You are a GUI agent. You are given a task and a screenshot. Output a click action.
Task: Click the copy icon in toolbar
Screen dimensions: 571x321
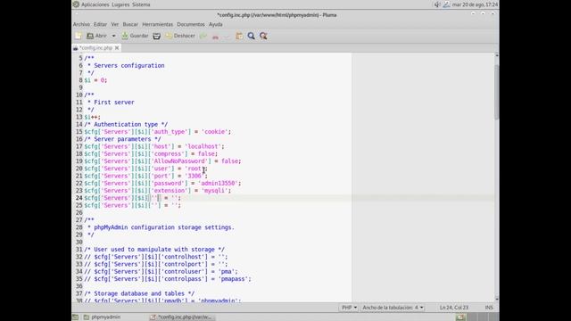tap(227, 36)
